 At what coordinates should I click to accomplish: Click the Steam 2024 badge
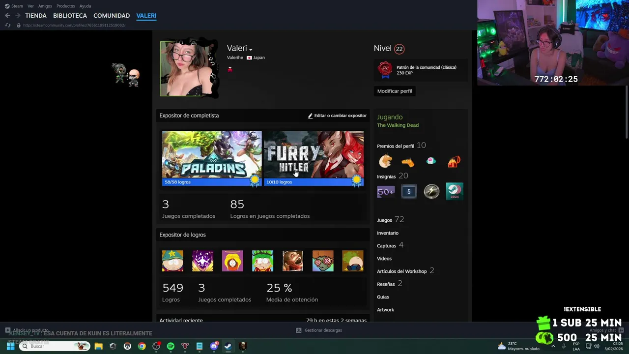pyautogui.click(x=455, y=191)
